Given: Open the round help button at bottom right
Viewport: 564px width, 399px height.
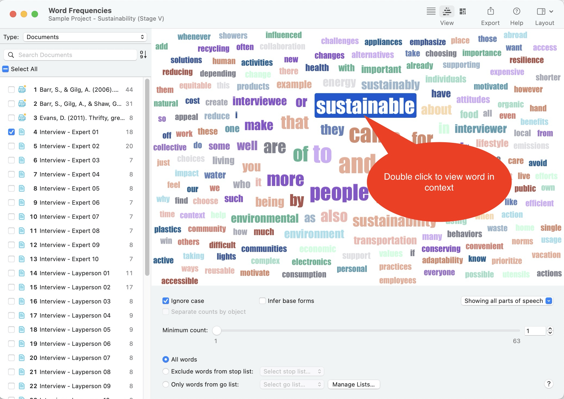Looking at the screenshot, I should click(x=549, y=384).
